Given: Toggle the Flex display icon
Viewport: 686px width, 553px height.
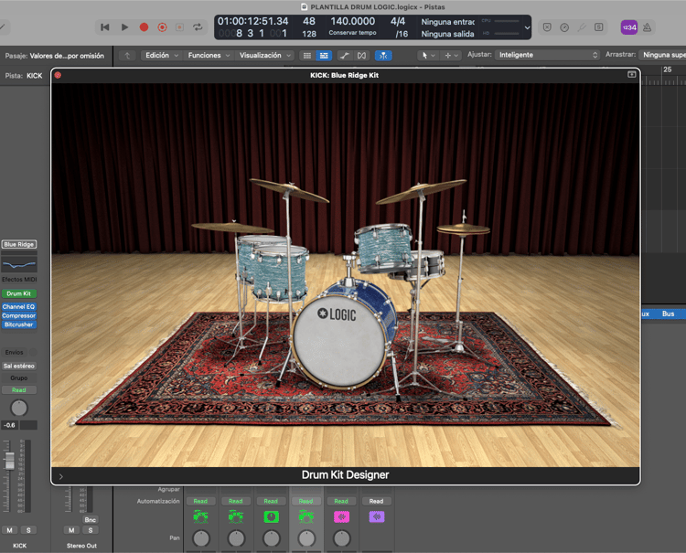Looking at the screenshot, I should tap(362, 56).
